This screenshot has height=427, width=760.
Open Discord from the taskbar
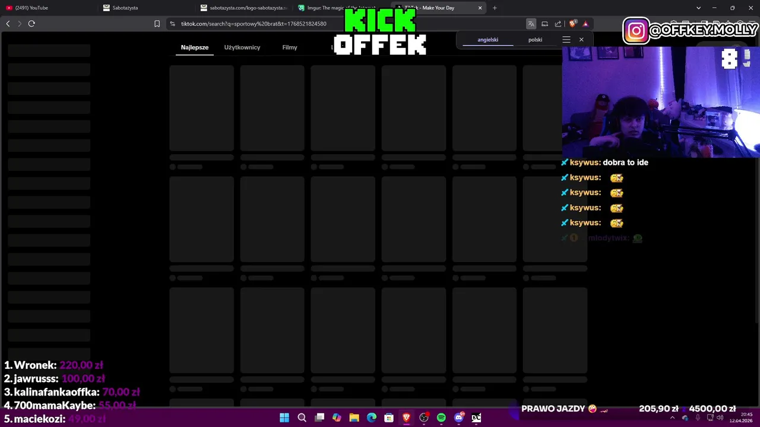pyautogui.click(x=458, y=418)
